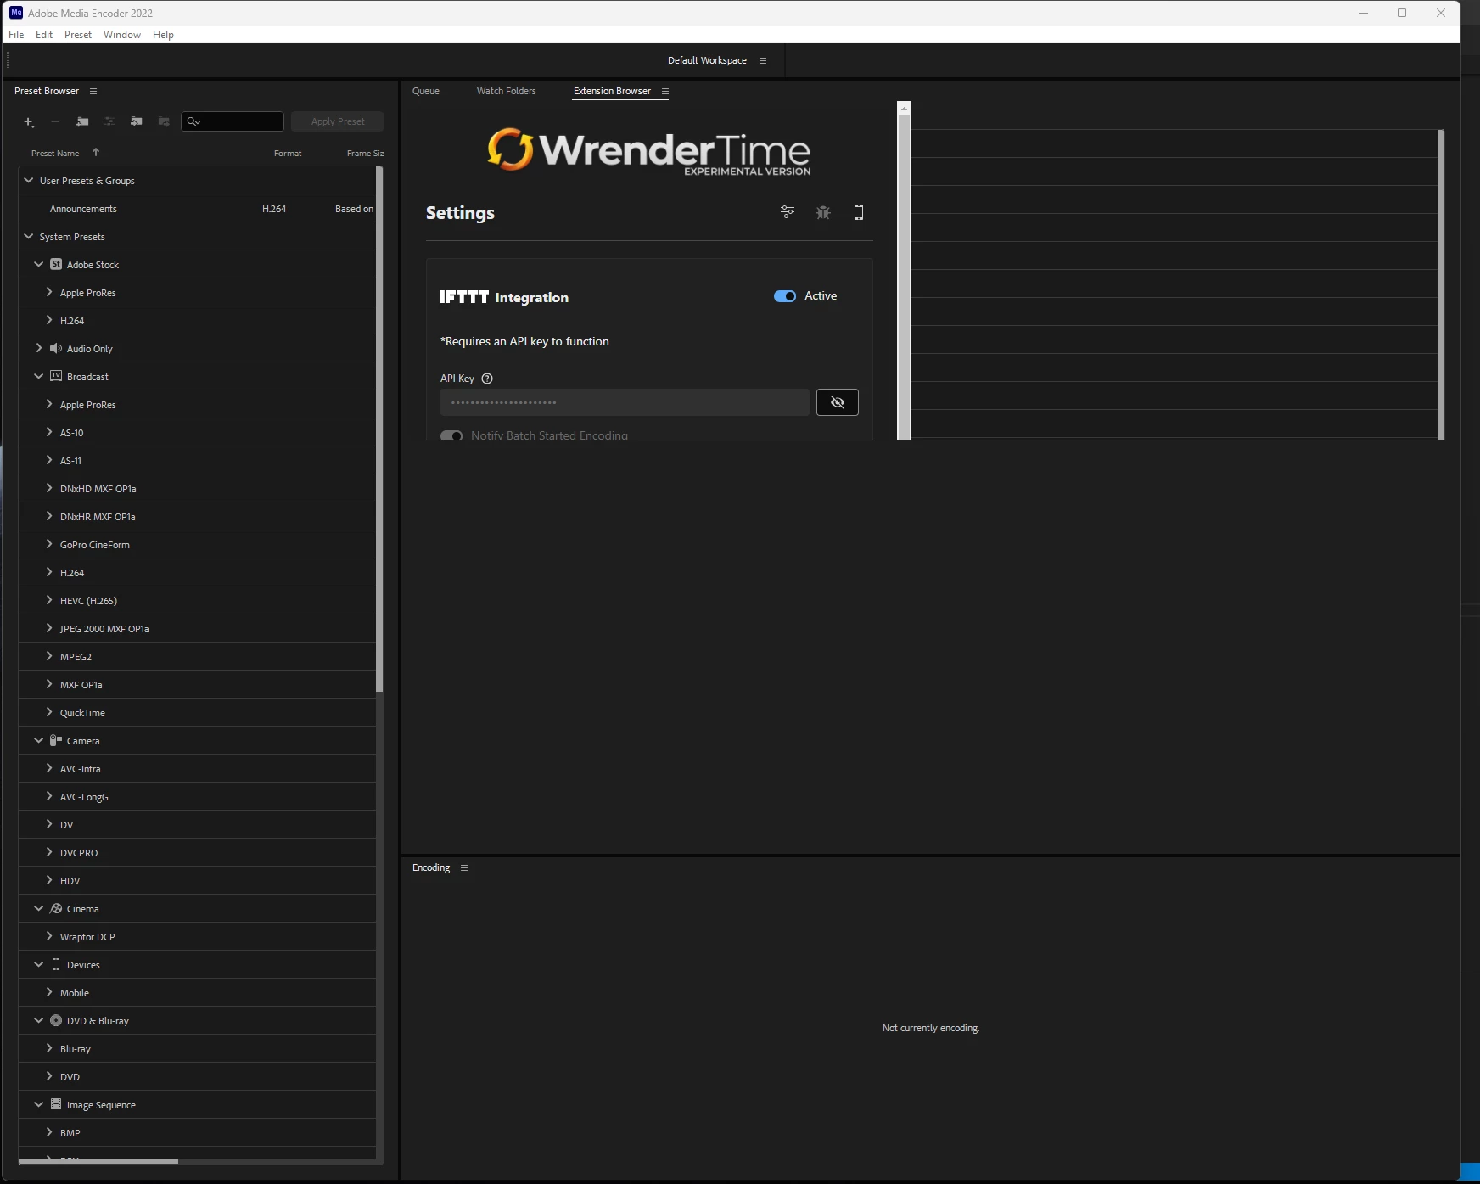Viewport: 1480px width, 1184px height.
Task: Click the DVD & Blu-ray disc icon
Action: [x=56, y=1020]
